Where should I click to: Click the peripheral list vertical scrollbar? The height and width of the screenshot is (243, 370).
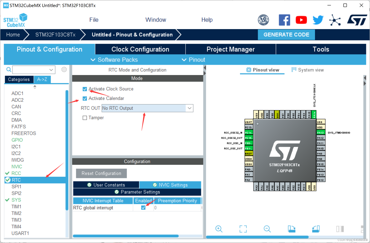(x=67, y=150)
